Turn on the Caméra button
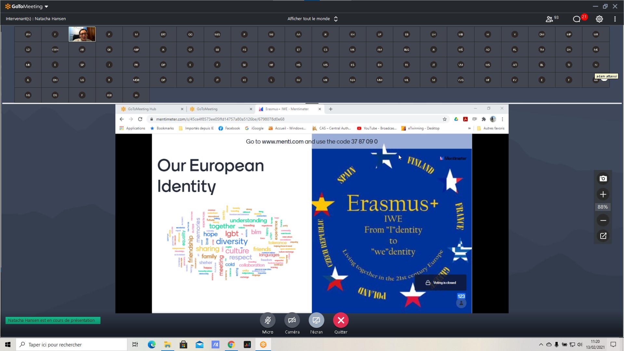 [x=292, y=320]
